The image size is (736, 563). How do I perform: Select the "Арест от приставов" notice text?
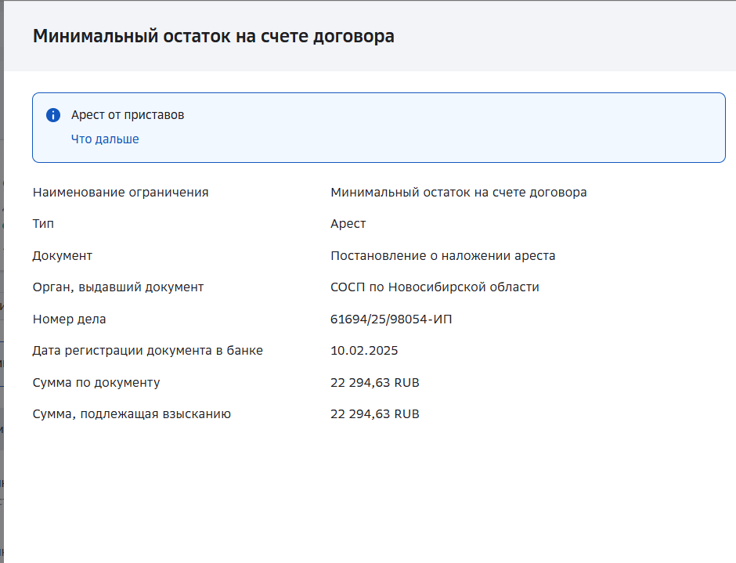(x=127, y=115)
